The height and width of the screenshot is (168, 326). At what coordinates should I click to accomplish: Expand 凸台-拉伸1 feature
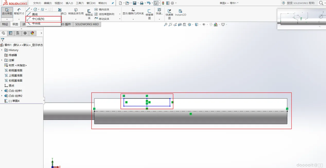pyautogui.click(x=2, y=91)
